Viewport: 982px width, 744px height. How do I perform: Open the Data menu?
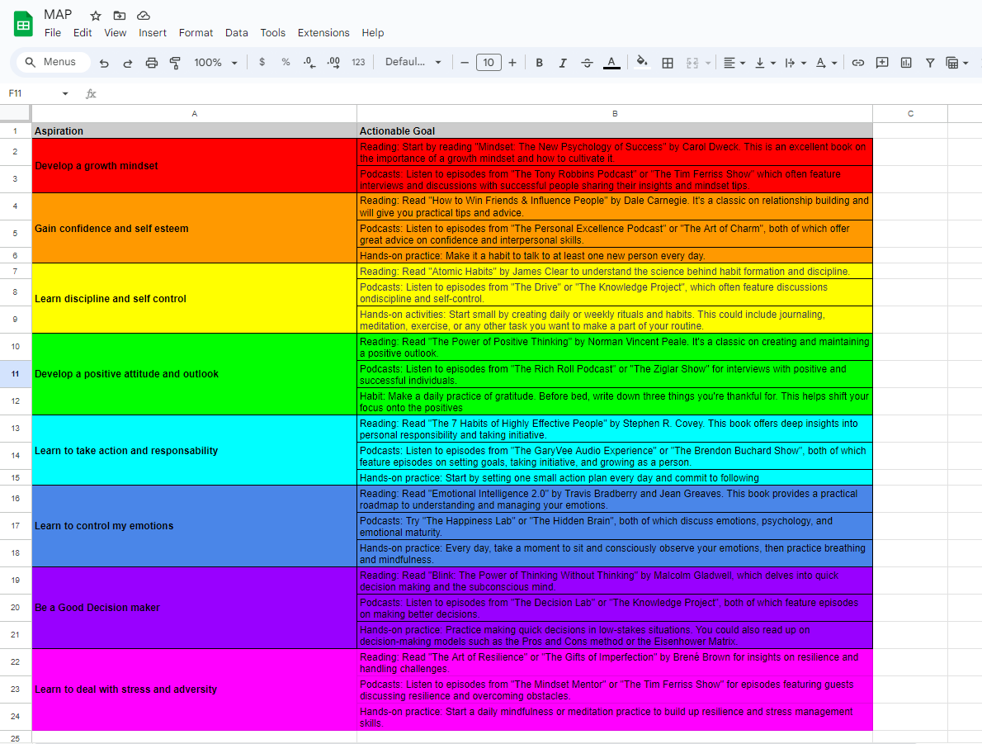coord(237,32)
